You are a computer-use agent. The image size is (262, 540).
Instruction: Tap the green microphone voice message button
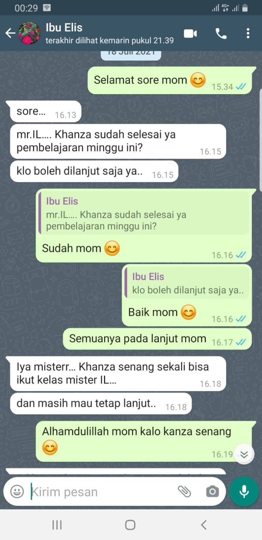point(244,491)
